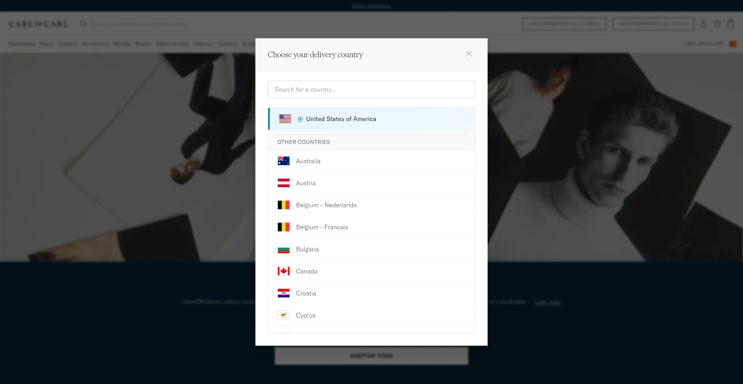Open the 'Accesorios' nav menu item
Screen dimensions: 743x384
click(95, 44)
